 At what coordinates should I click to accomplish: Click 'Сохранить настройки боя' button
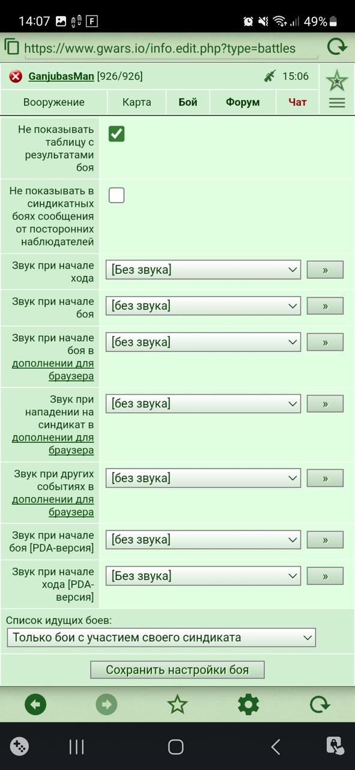click(177, 670)
